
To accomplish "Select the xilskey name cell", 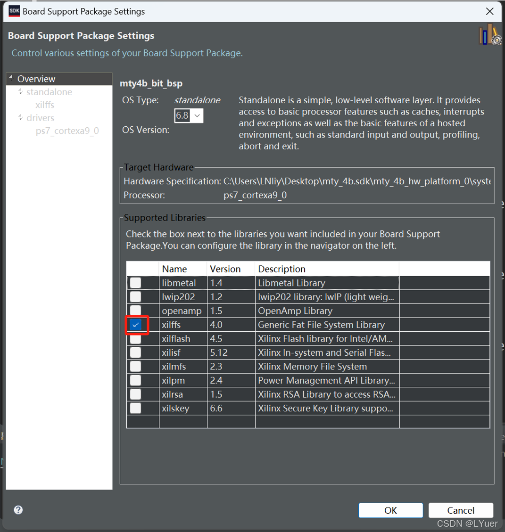I will tap(182, 408).
